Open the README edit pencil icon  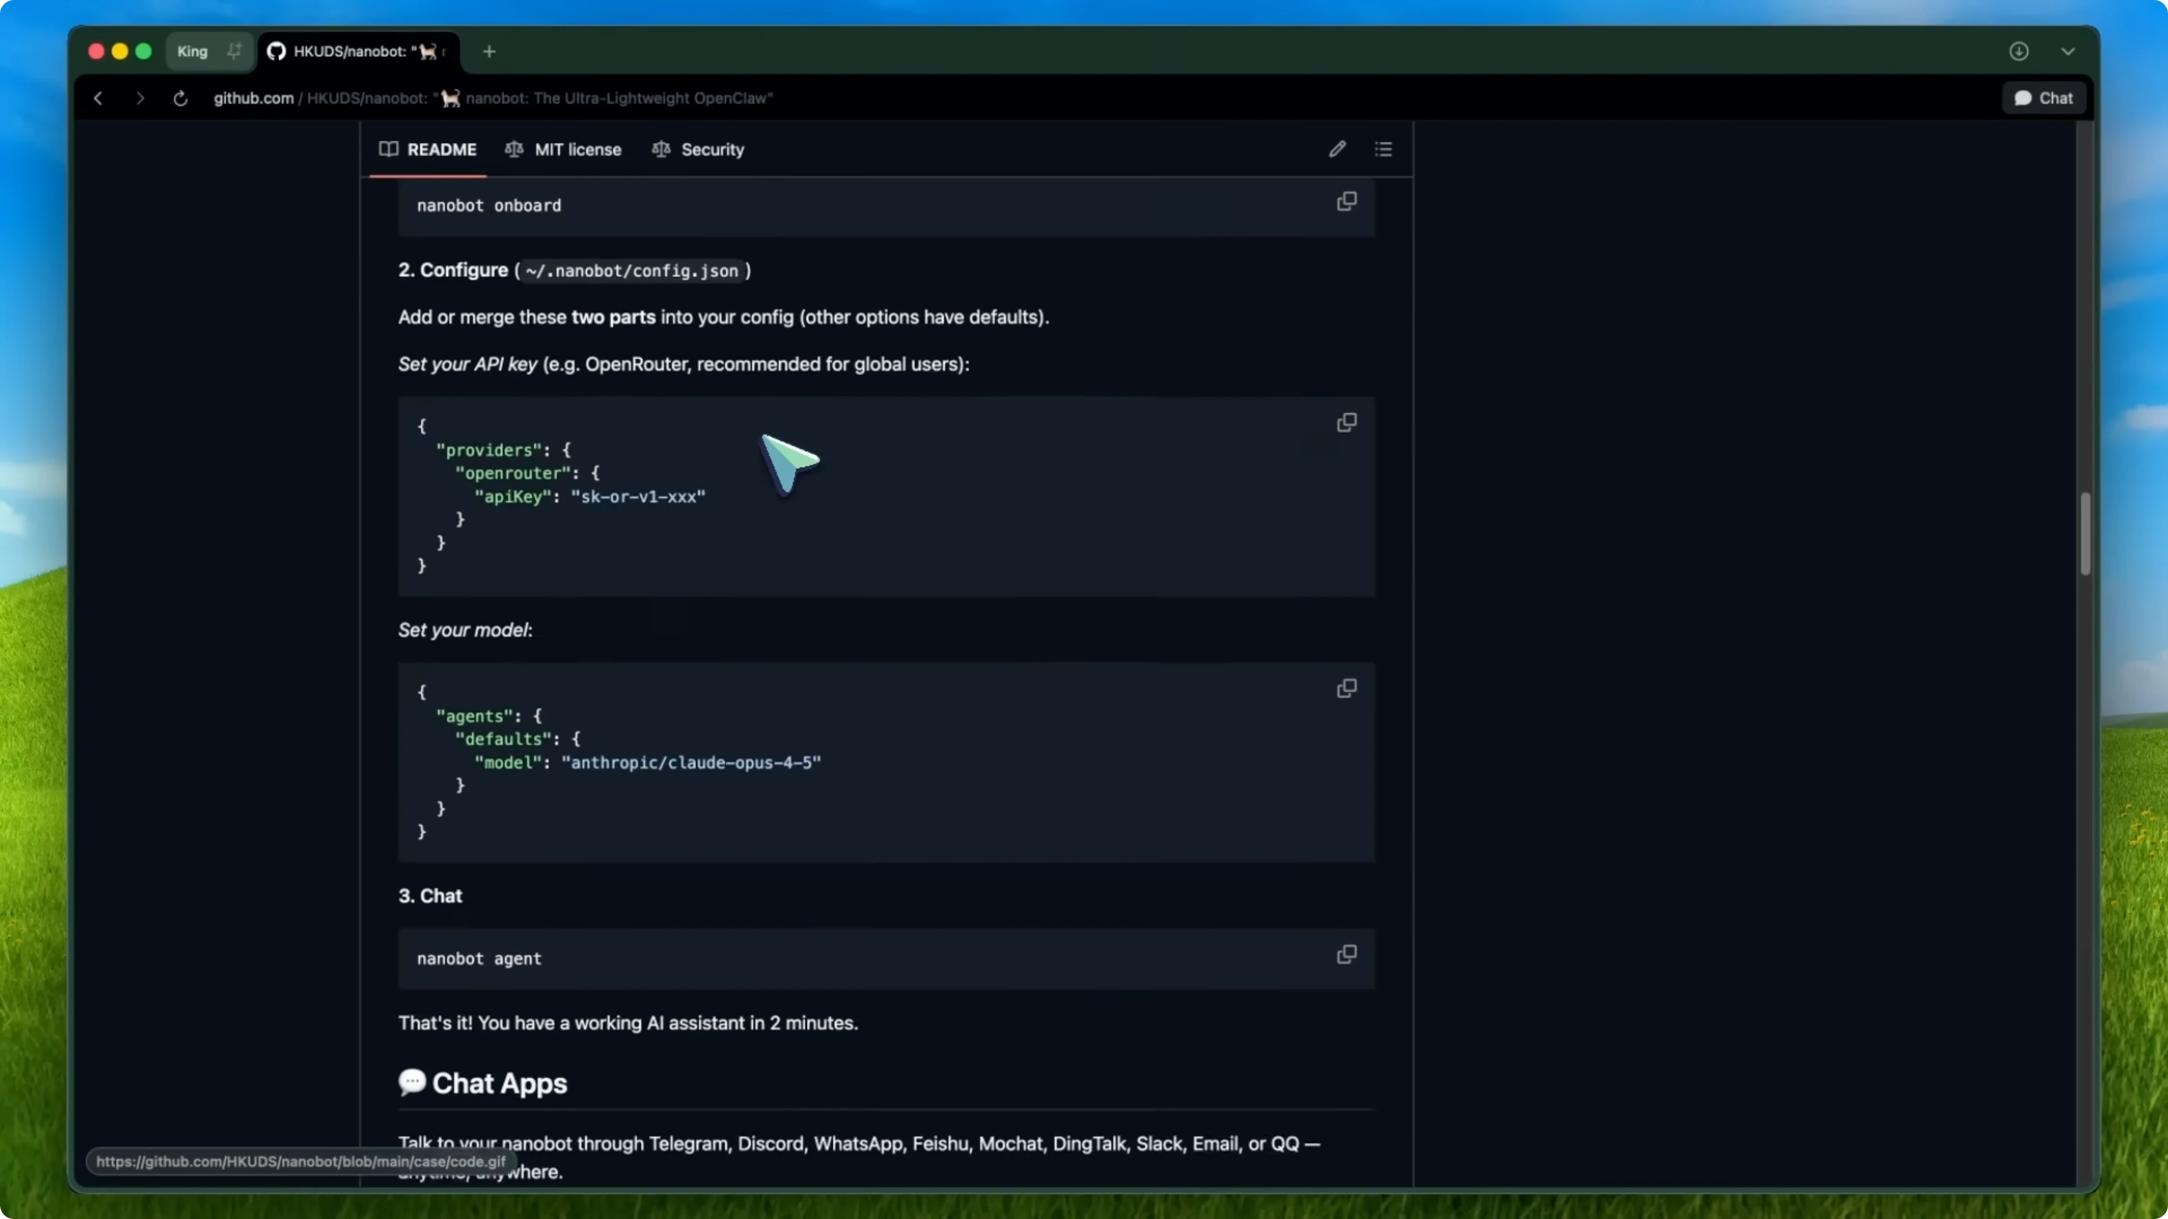[1337, 149]
